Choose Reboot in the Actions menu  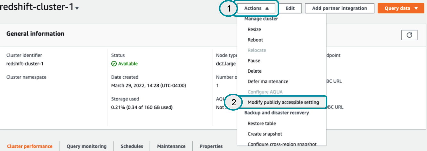tap(255, 40)
